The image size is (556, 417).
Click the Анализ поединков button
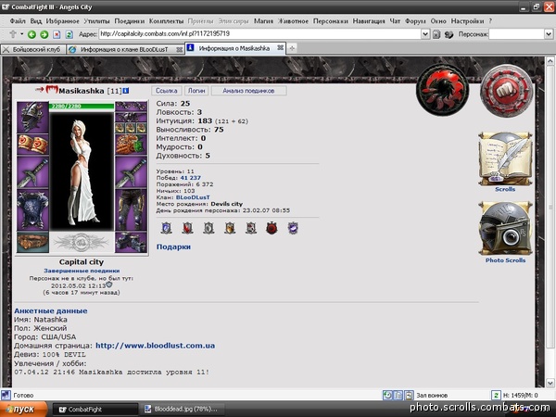[x=248, y=91]
